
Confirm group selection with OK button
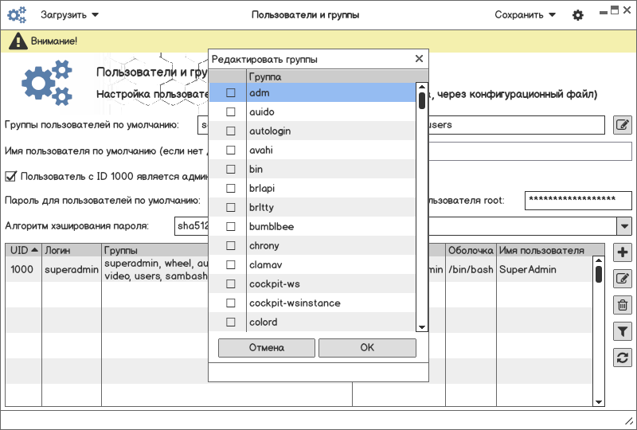pyautogui.click(x=367, y=348)
